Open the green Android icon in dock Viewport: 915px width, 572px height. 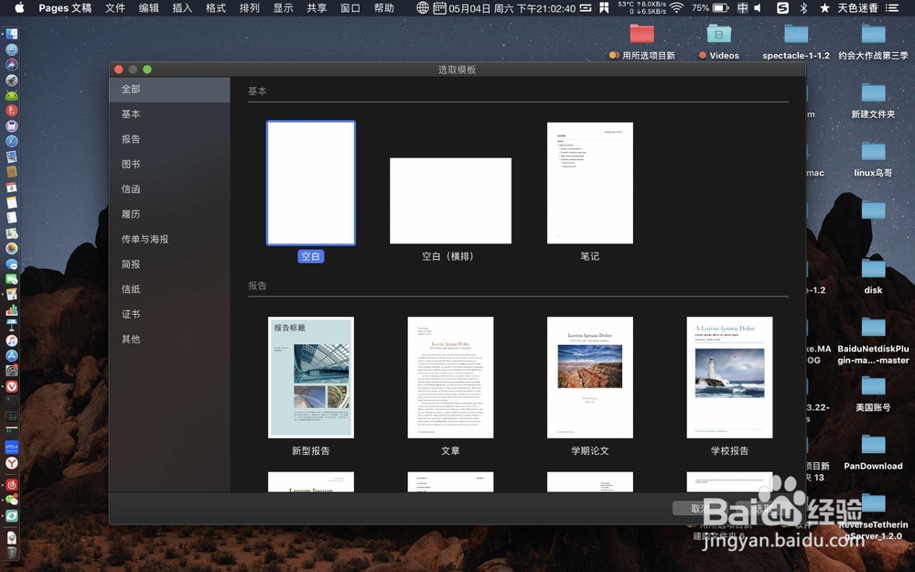[x=12, y=95]
